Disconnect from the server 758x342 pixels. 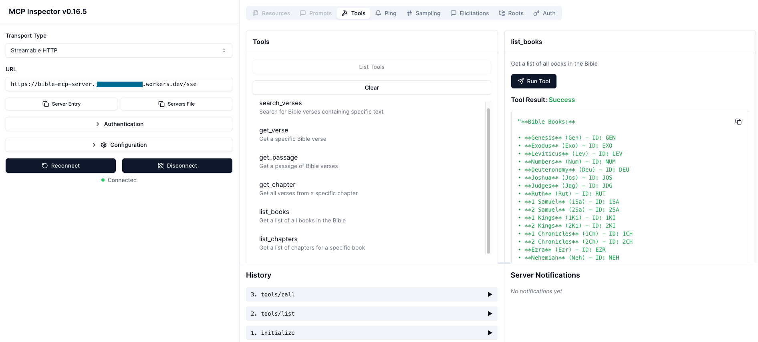click(177, 166)
